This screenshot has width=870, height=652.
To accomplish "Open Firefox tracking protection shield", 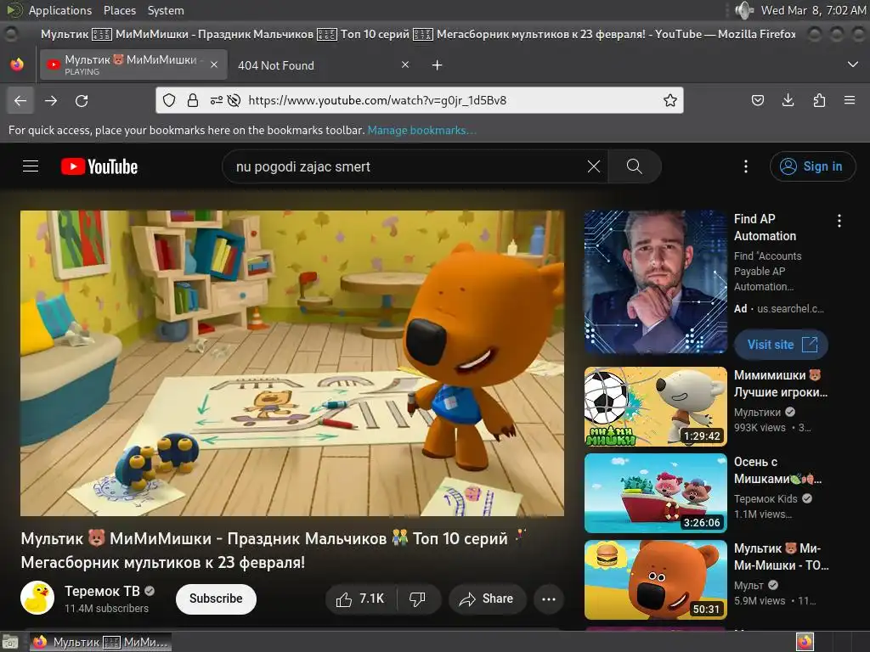I will click(x=169, y=100).
